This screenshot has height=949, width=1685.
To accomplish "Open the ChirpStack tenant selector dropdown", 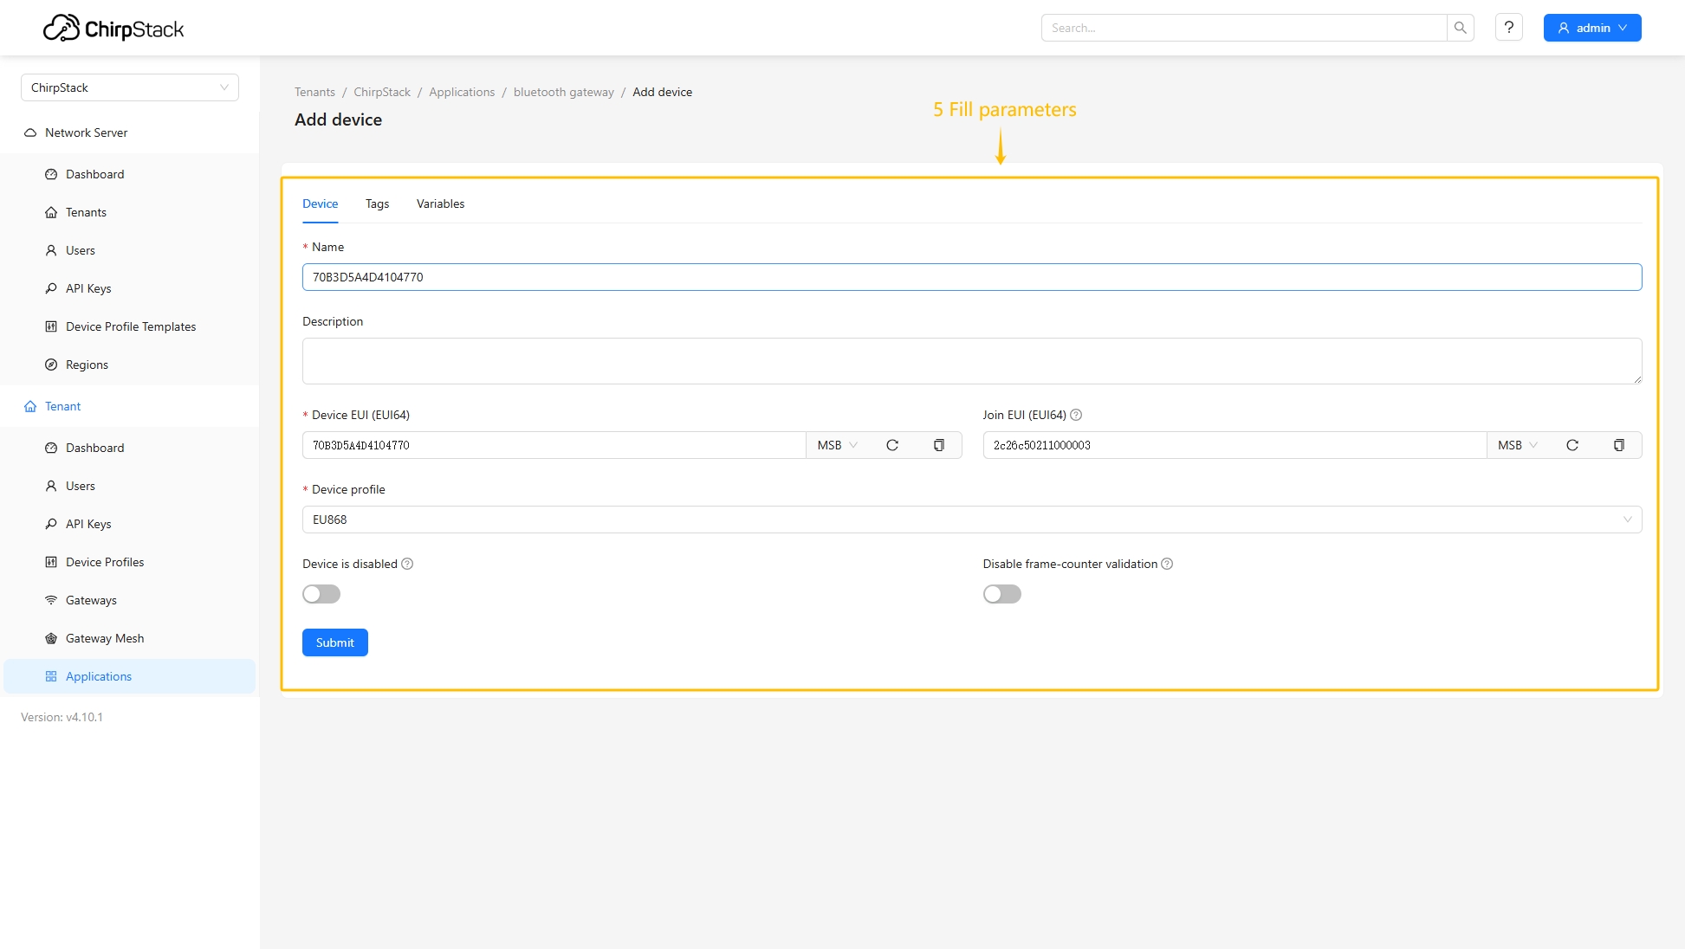I will [130, 87].
